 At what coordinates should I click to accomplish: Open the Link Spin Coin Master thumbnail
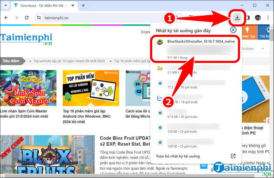(29, 88)
